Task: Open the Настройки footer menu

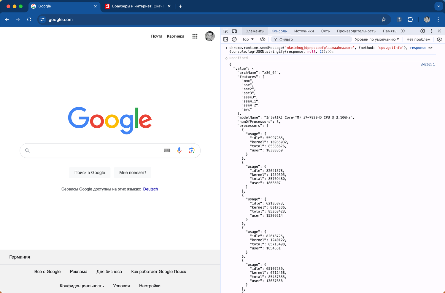Action: click(150, 286)
